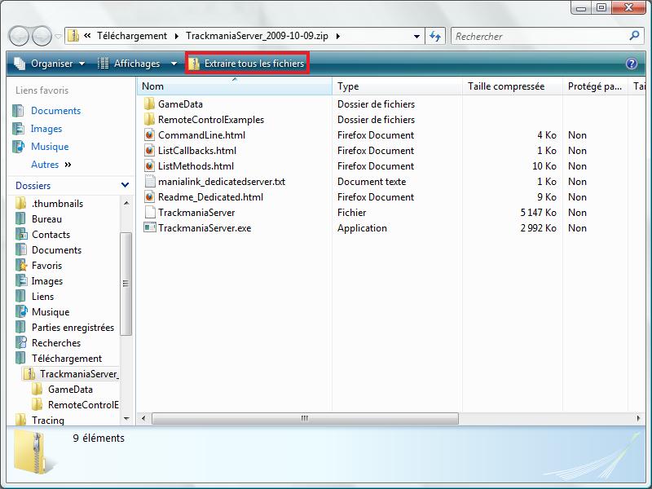Viewport: 652px width, 489px height.
Task: Select .thumbnails folder in tree
Action: [57, 203]
